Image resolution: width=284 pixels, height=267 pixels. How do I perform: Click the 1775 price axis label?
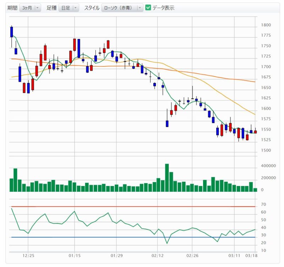[x=266, y=35]
